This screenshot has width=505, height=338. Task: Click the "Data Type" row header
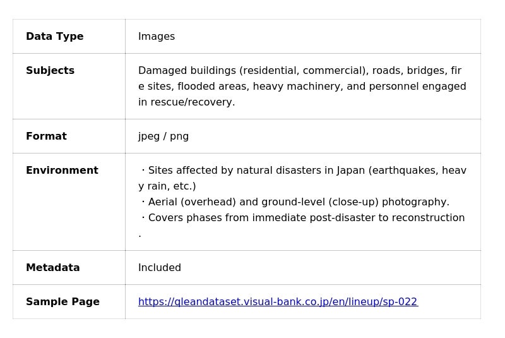[x=55, y=37]
